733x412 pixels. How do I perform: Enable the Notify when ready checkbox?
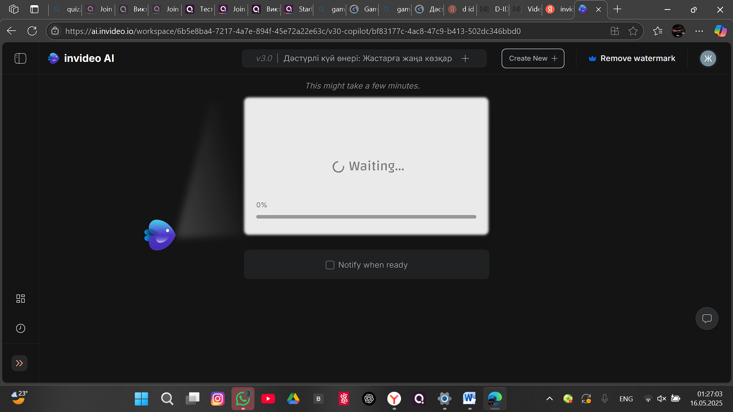pos(330,265)
